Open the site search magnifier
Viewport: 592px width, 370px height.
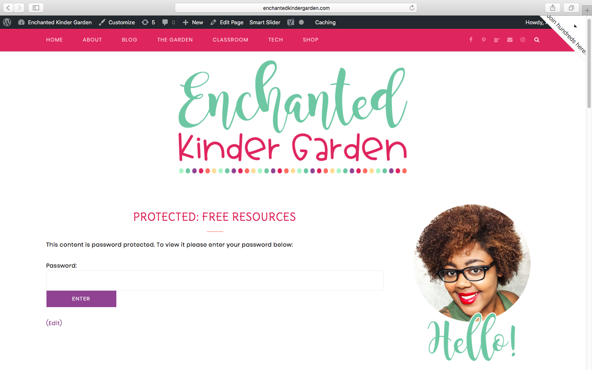pyautogui.click(x=536, y=40)
